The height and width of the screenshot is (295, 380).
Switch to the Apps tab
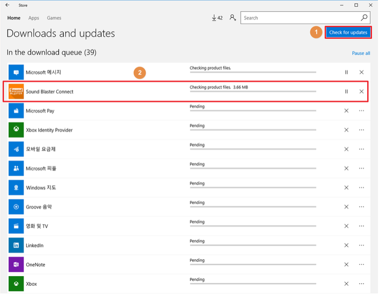[x=34, y=18]
